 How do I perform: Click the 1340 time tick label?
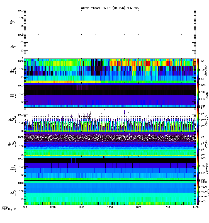pos(167,207)
